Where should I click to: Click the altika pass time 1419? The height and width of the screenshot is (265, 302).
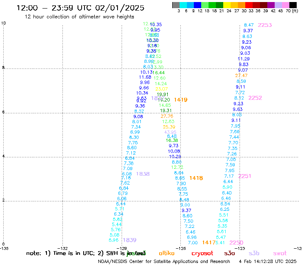181,100
